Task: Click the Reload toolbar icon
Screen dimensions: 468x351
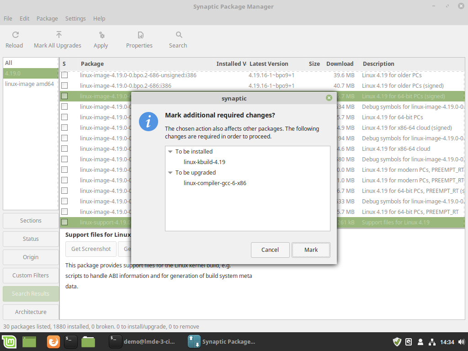Action: point(16,35)
